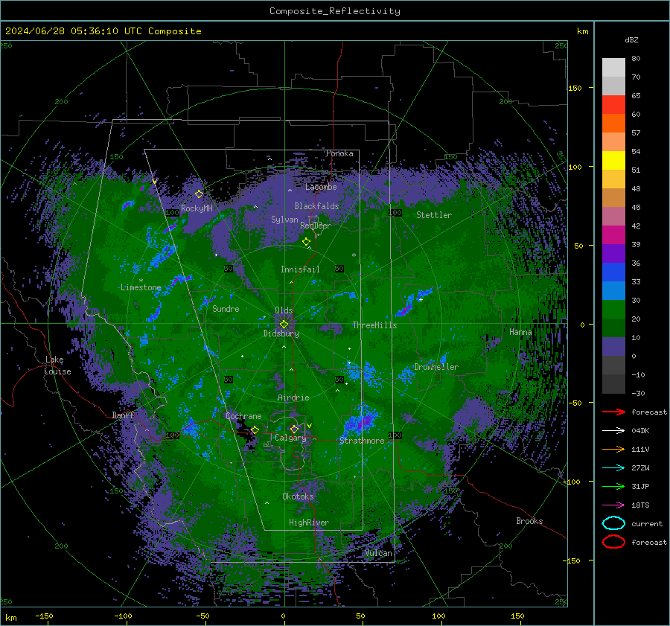Click the red 60 dBZ color swatch

(613, 105)
